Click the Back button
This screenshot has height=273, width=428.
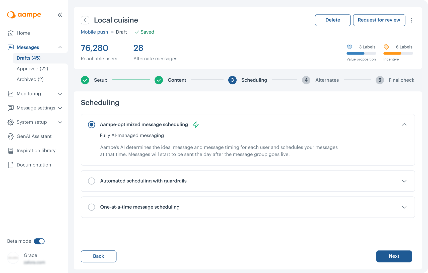[x=99, y=256]
